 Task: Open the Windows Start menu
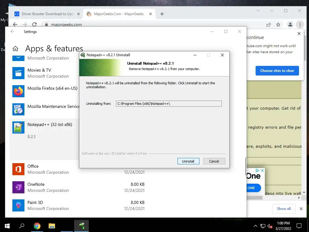click(x=7, y=226)
